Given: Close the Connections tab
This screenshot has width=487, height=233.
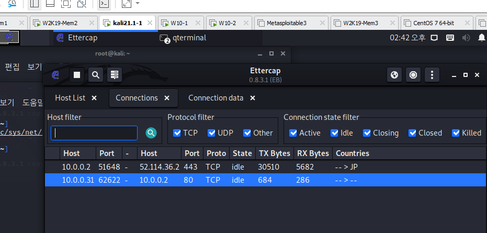Looking at the screenshot, I should point(167,98).
